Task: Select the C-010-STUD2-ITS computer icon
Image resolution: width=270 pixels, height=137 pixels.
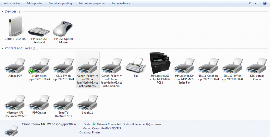Action: pyautogui.click(x=15, y=26)
